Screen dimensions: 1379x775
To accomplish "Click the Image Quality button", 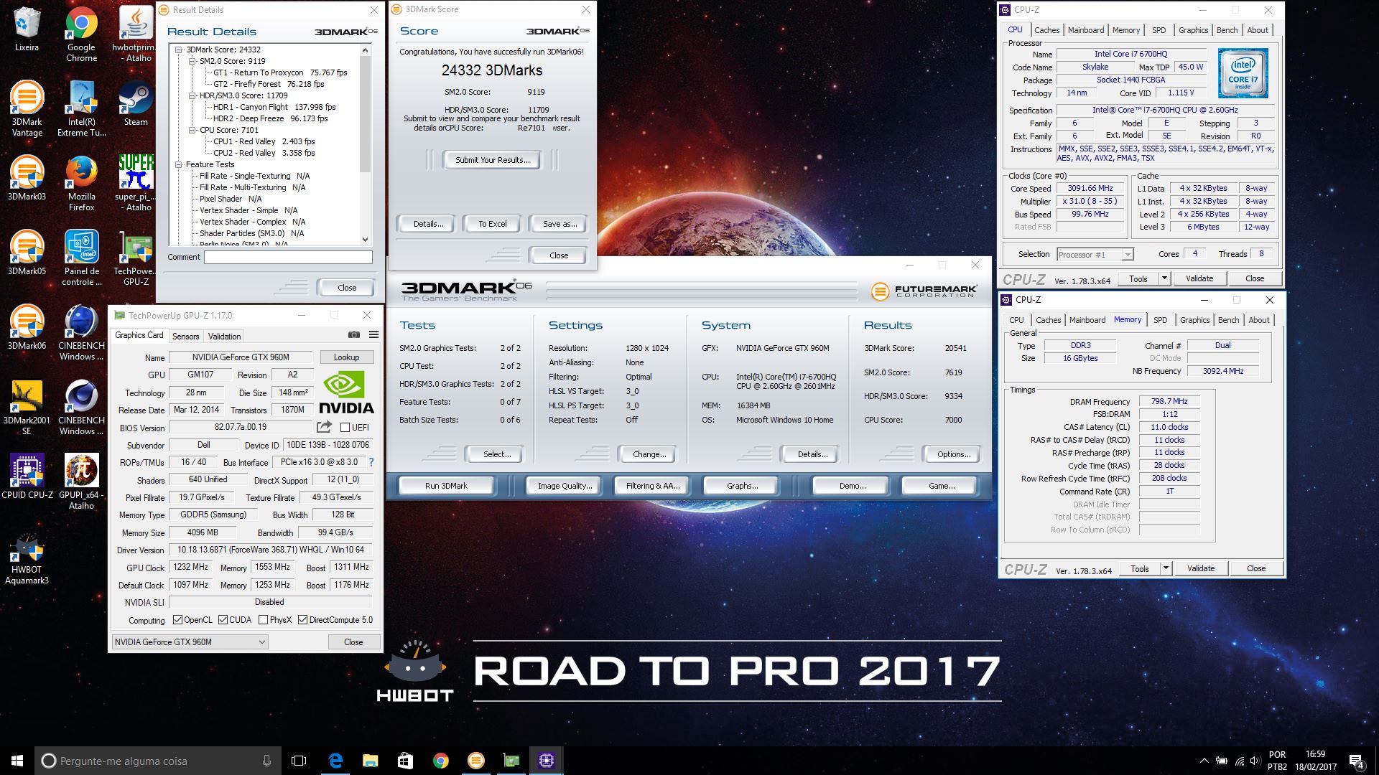I will click(565, 486).
